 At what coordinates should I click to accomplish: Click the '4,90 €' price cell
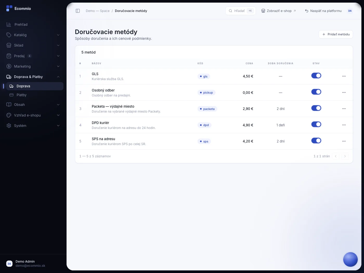[248, 125]
